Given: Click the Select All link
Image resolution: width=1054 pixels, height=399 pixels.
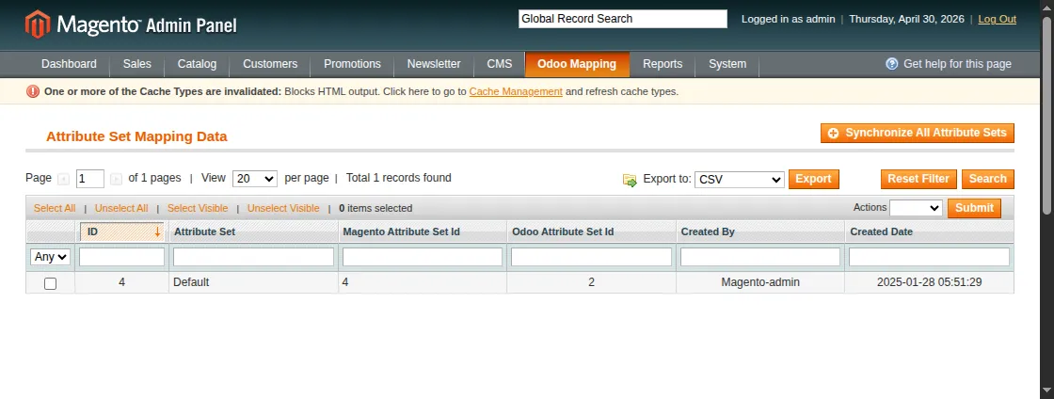Looking at the screenshot, I should [x=55, y=208].
